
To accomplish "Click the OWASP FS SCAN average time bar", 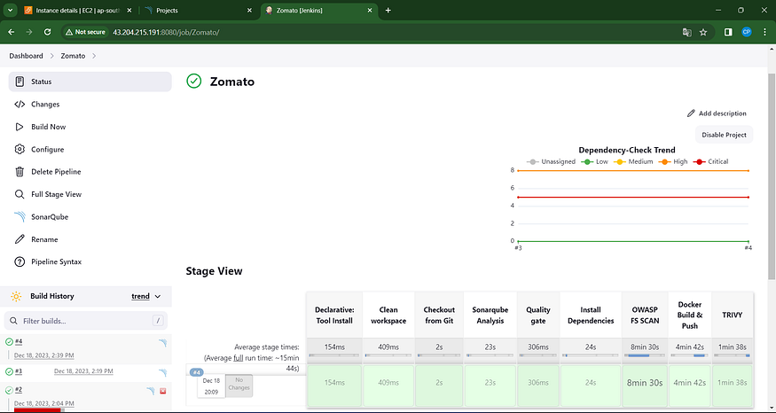I will 645,355.
